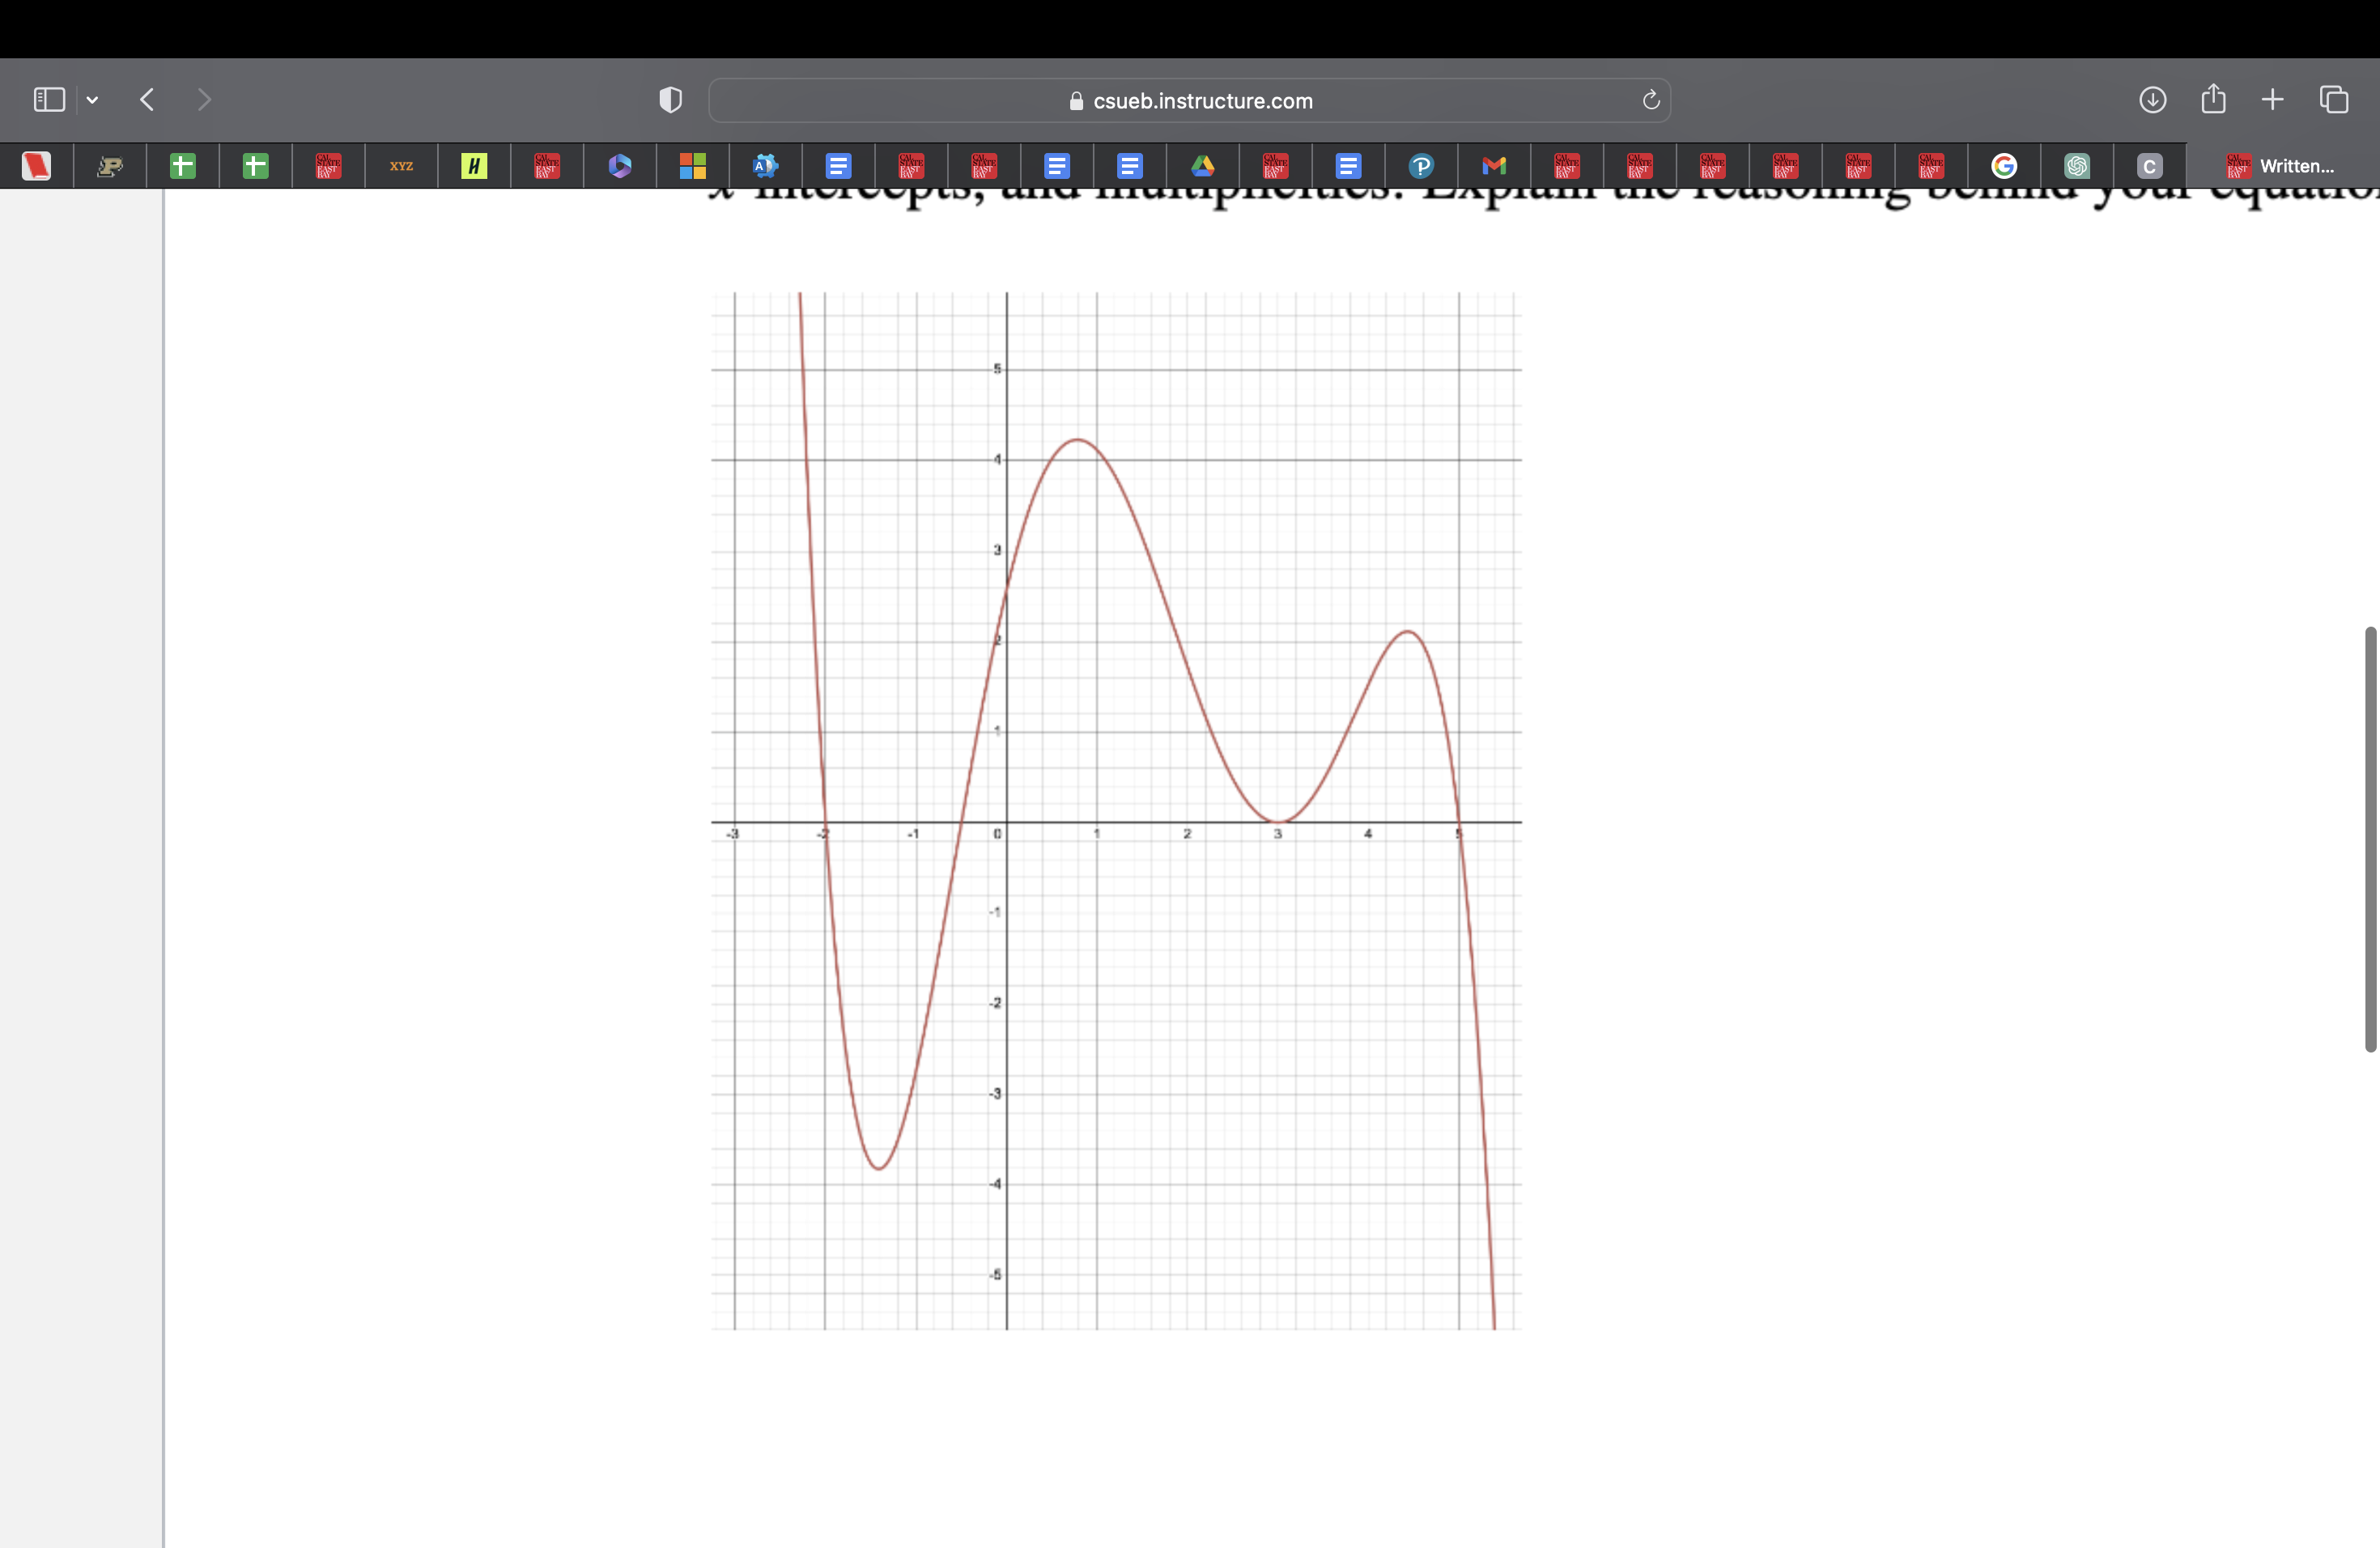
Task: Expand the sidebar chevron dropdown
Action: 93,99
